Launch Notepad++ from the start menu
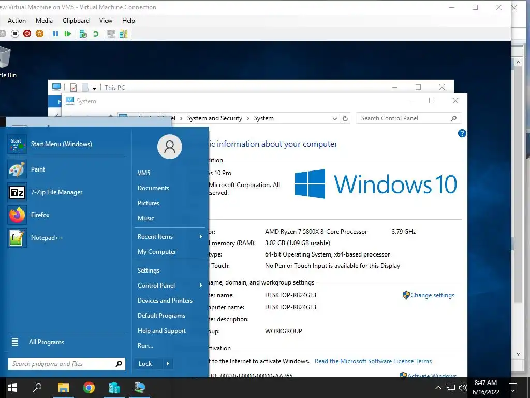Viewport: 530px width, 398px height. point(67,237)
